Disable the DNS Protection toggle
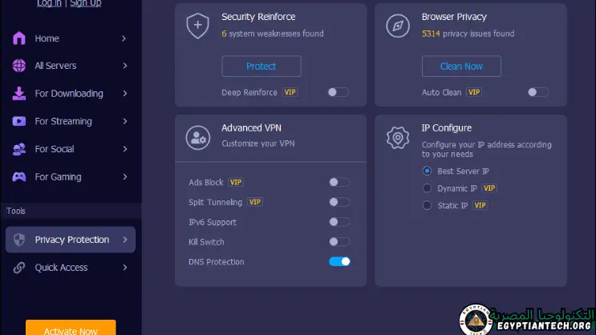This screenshot has height=335, width=596. [x=339, y=262]
